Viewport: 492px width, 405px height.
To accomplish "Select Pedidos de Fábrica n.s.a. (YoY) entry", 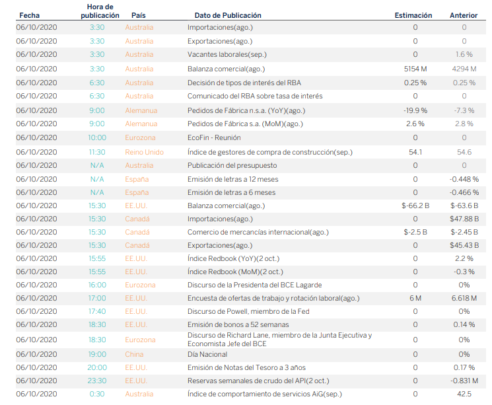I will point(246,110).
